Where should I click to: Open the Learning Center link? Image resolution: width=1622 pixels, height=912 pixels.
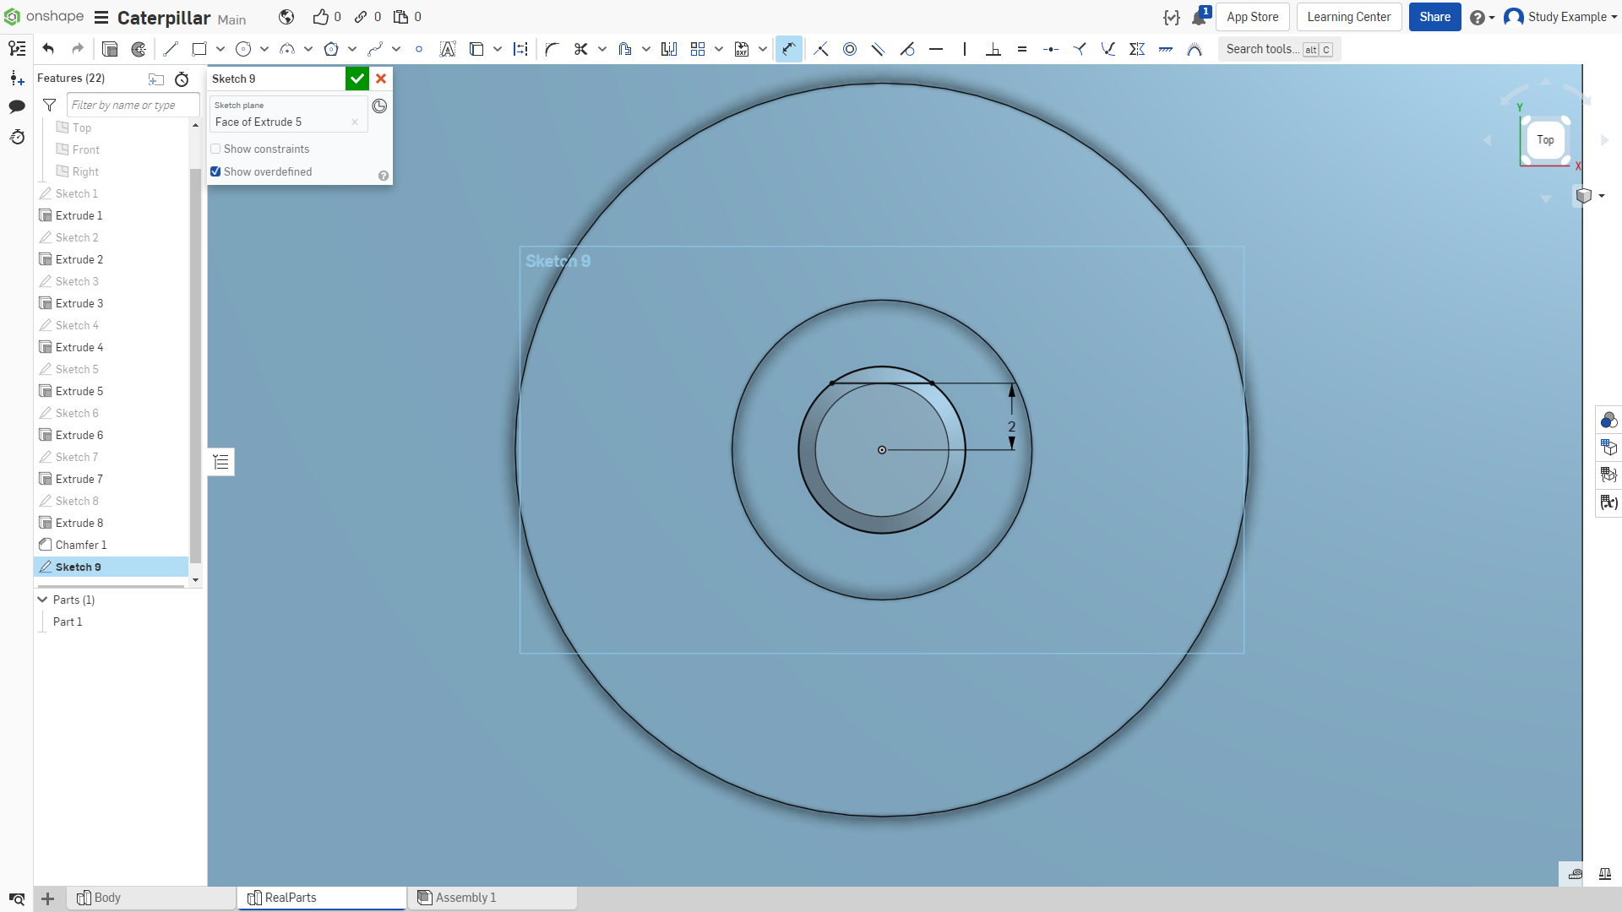[x=1348, y=17]
